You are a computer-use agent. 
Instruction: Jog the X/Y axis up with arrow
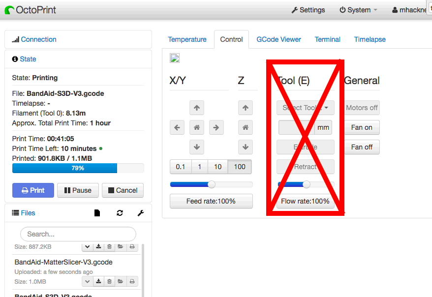click(196, 108)
